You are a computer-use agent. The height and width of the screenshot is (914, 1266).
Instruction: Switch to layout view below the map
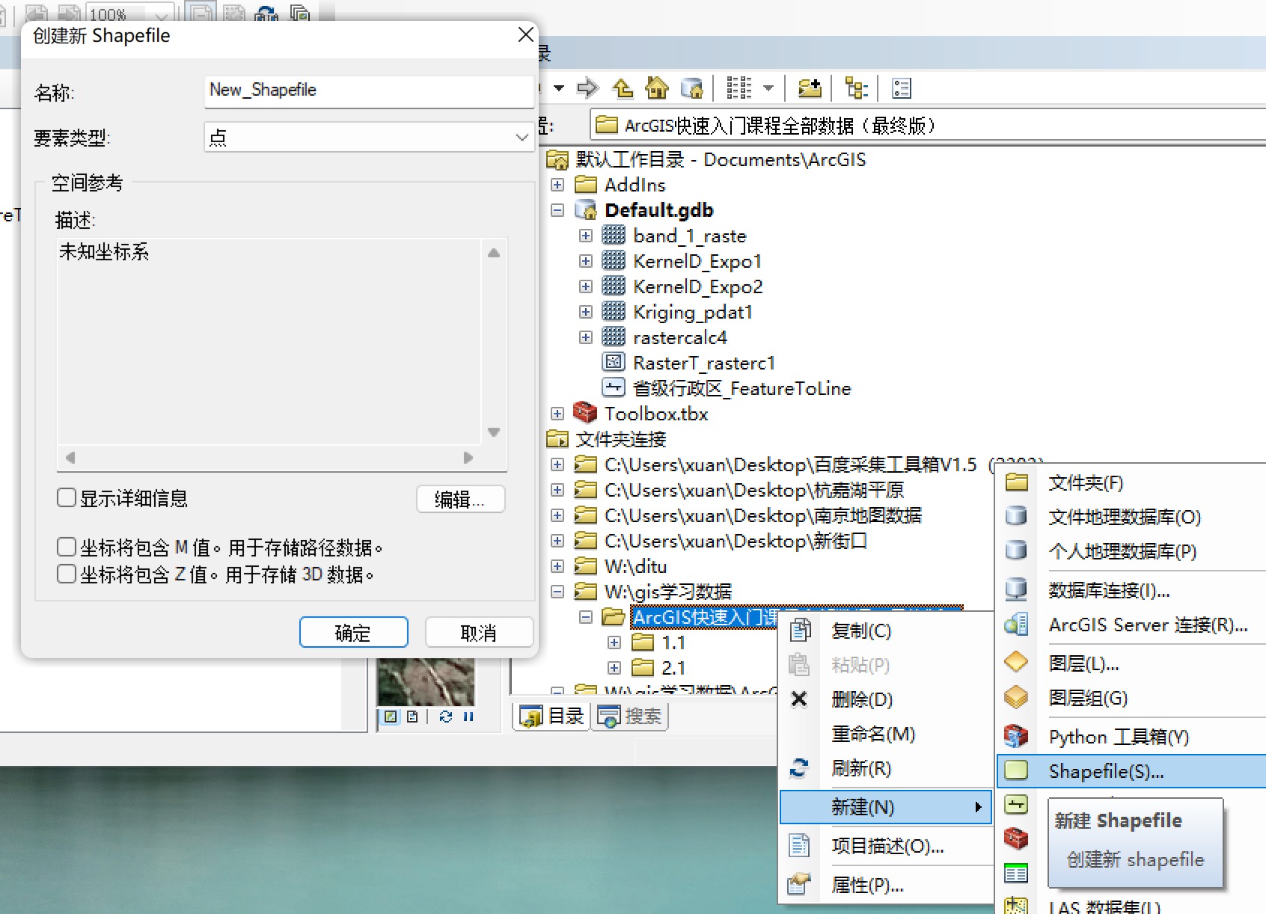[412, 717]
